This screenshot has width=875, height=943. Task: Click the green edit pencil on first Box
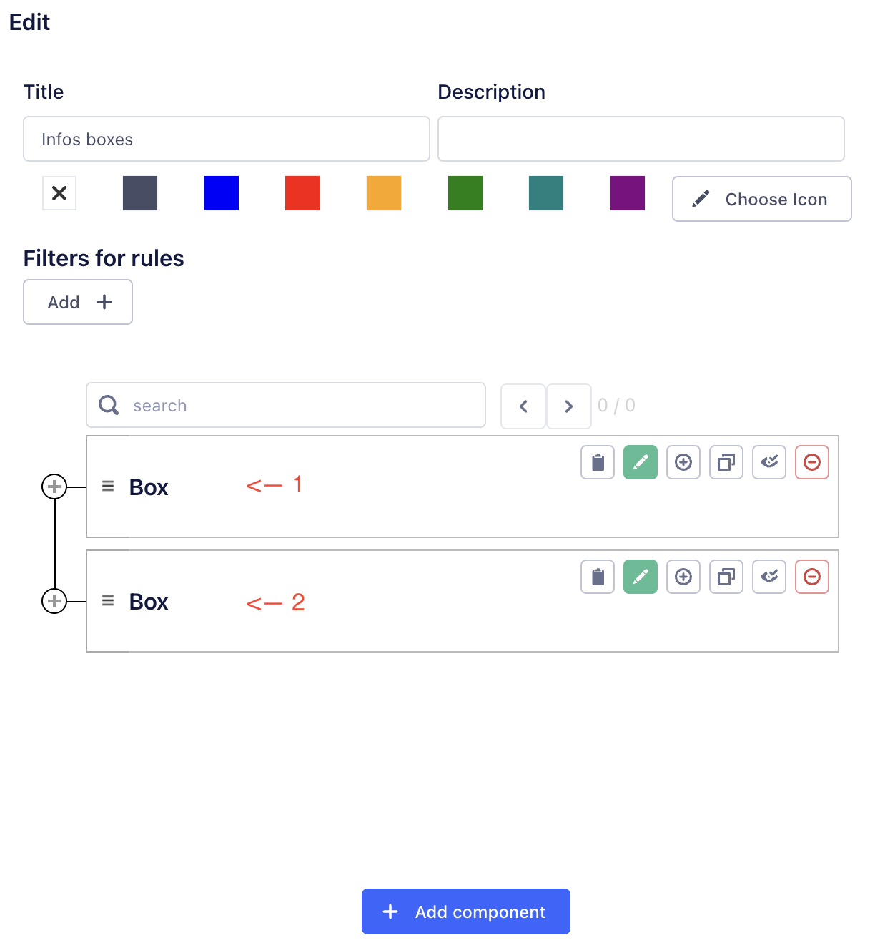pyautogui.click(x=641, y=462)
